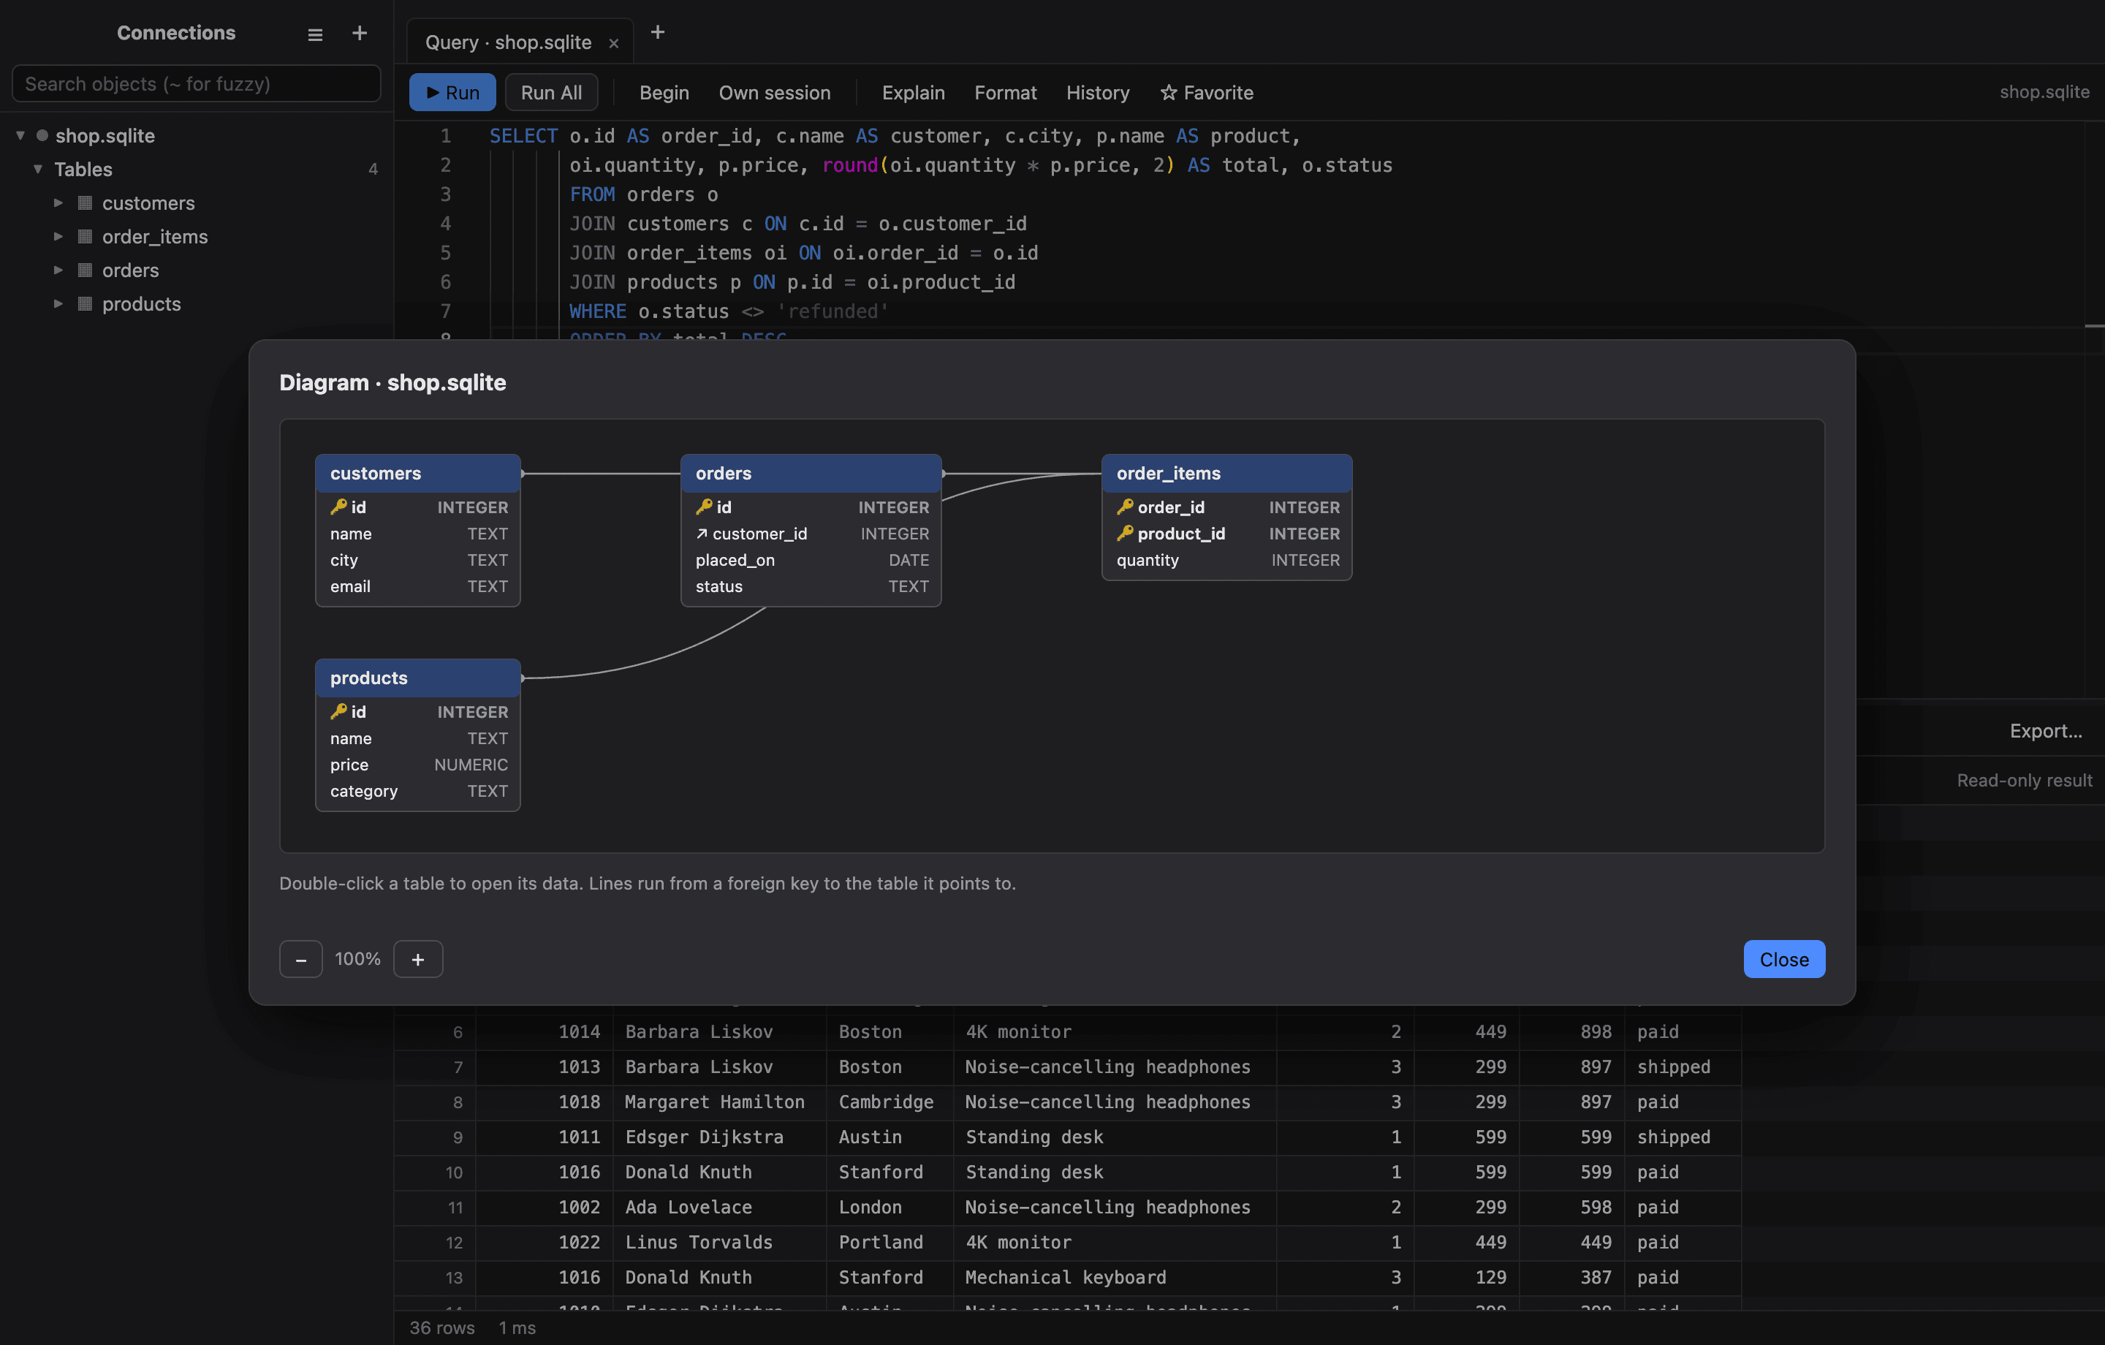Collapse the shop.sqlite connection node

click(x=20, y=135)
